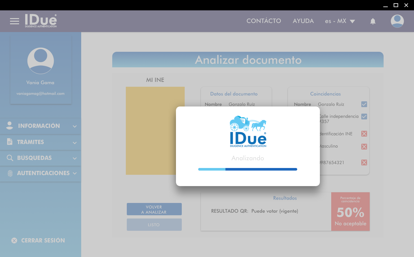Screen dimensions: 414x257
Task: Click the IDue logo in header
Action: pos(41,21)
